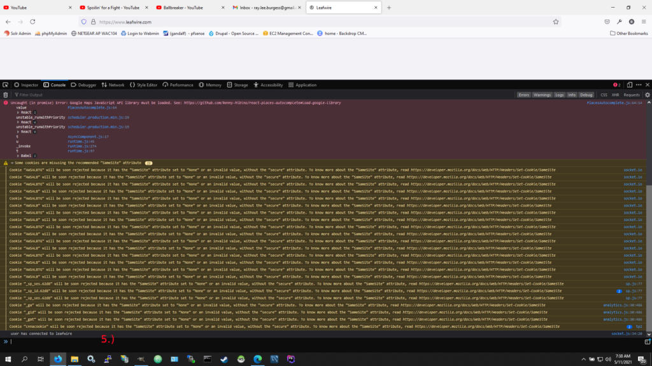Clear console output with the trash icon
Viewport: 652px width, 366px height.
coord(5,95)
